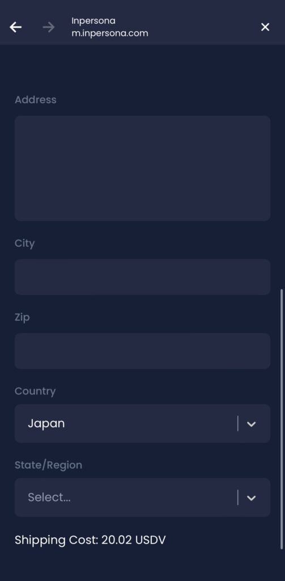Click into the Zip input field
Viewport: 285px width, 581px height.
[143, 351]
